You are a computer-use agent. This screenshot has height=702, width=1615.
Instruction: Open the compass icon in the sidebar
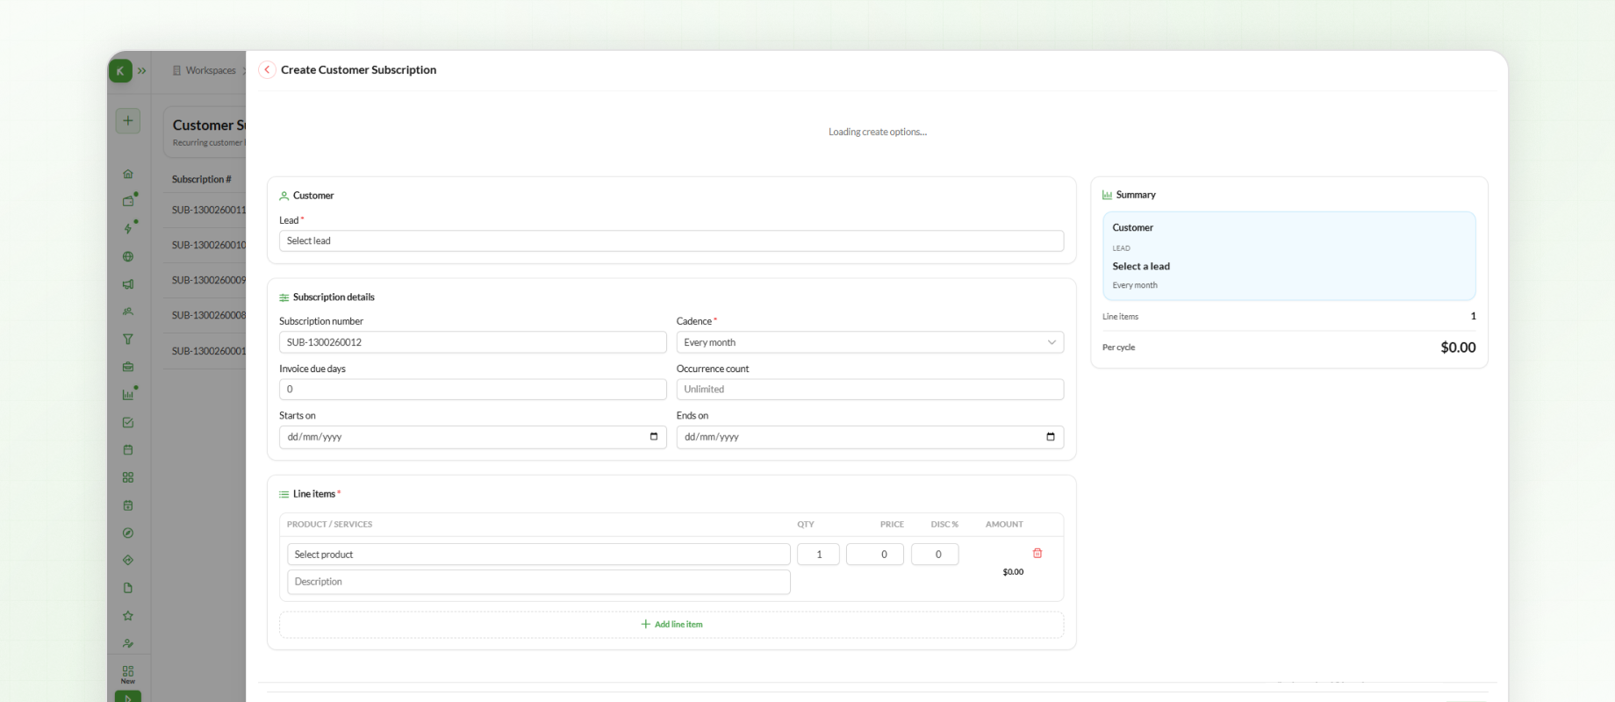[128, 533]
